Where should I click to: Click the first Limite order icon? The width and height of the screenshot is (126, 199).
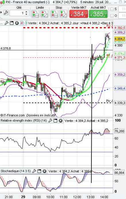tap(35, 14)
